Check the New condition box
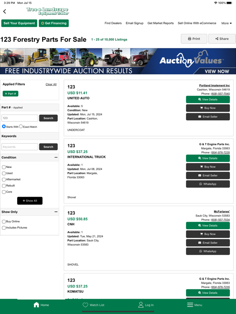This screenshot has width=236, height=314. click(x=4, y=167)
